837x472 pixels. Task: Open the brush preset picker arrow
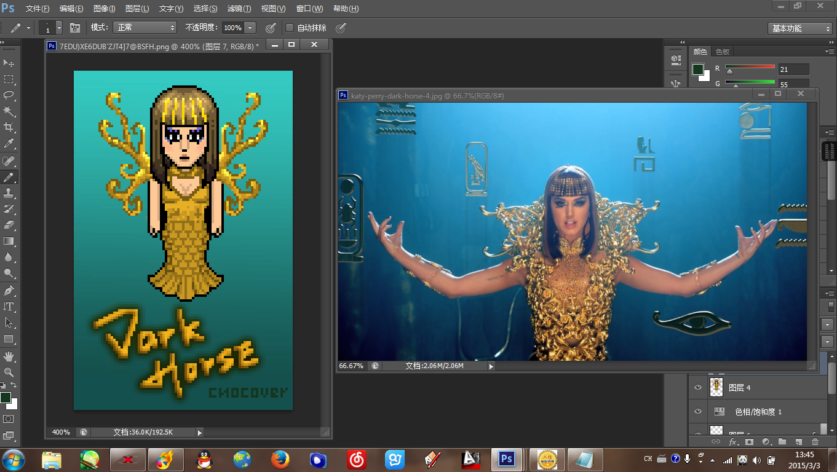59,28
